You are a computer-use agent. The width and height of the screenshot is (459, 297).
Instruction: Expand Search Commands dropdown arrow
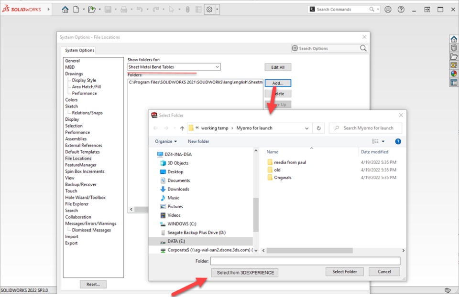point(378,10)
